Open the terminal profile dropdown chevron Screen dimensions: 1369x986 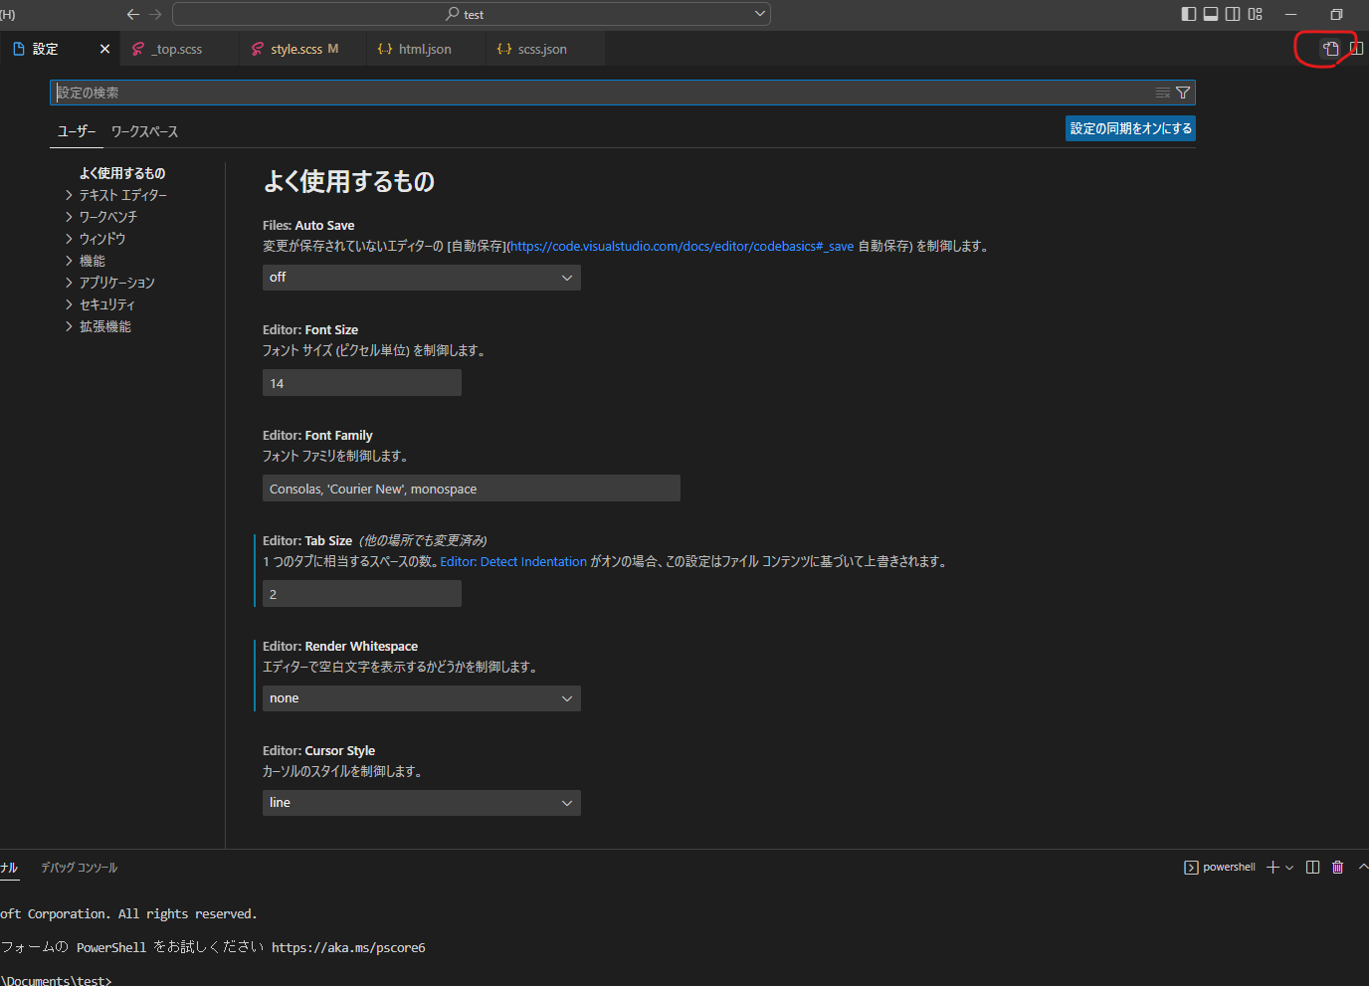pyautogui.click(x=1288, y=867)
